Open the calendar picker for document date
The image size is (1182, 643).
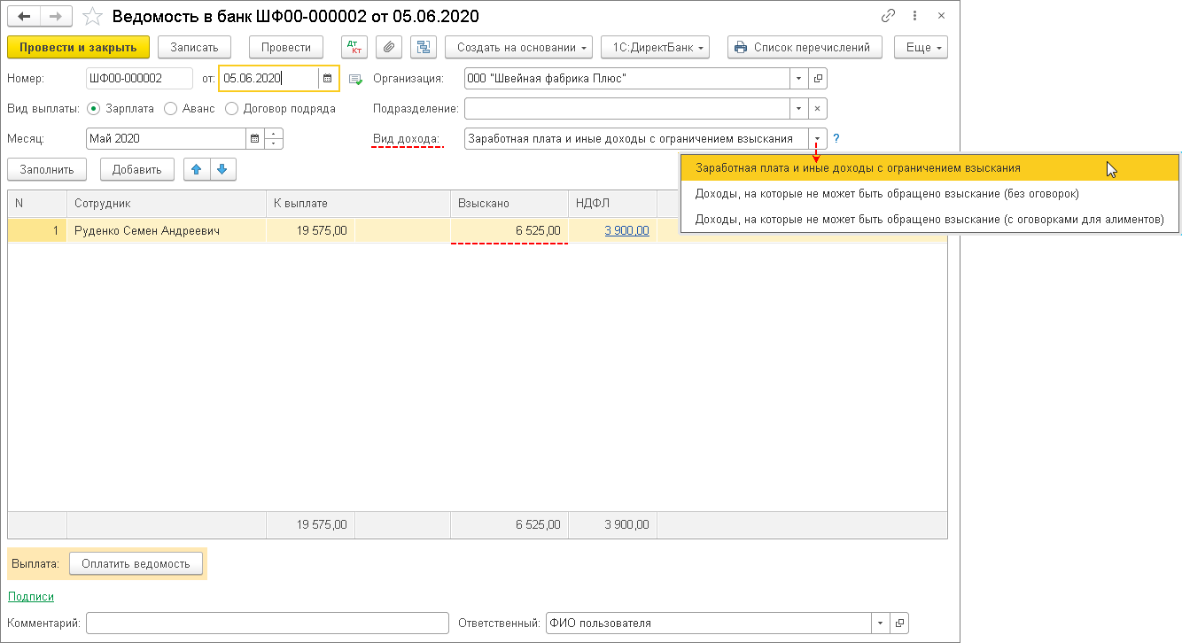tap(327, 79)
